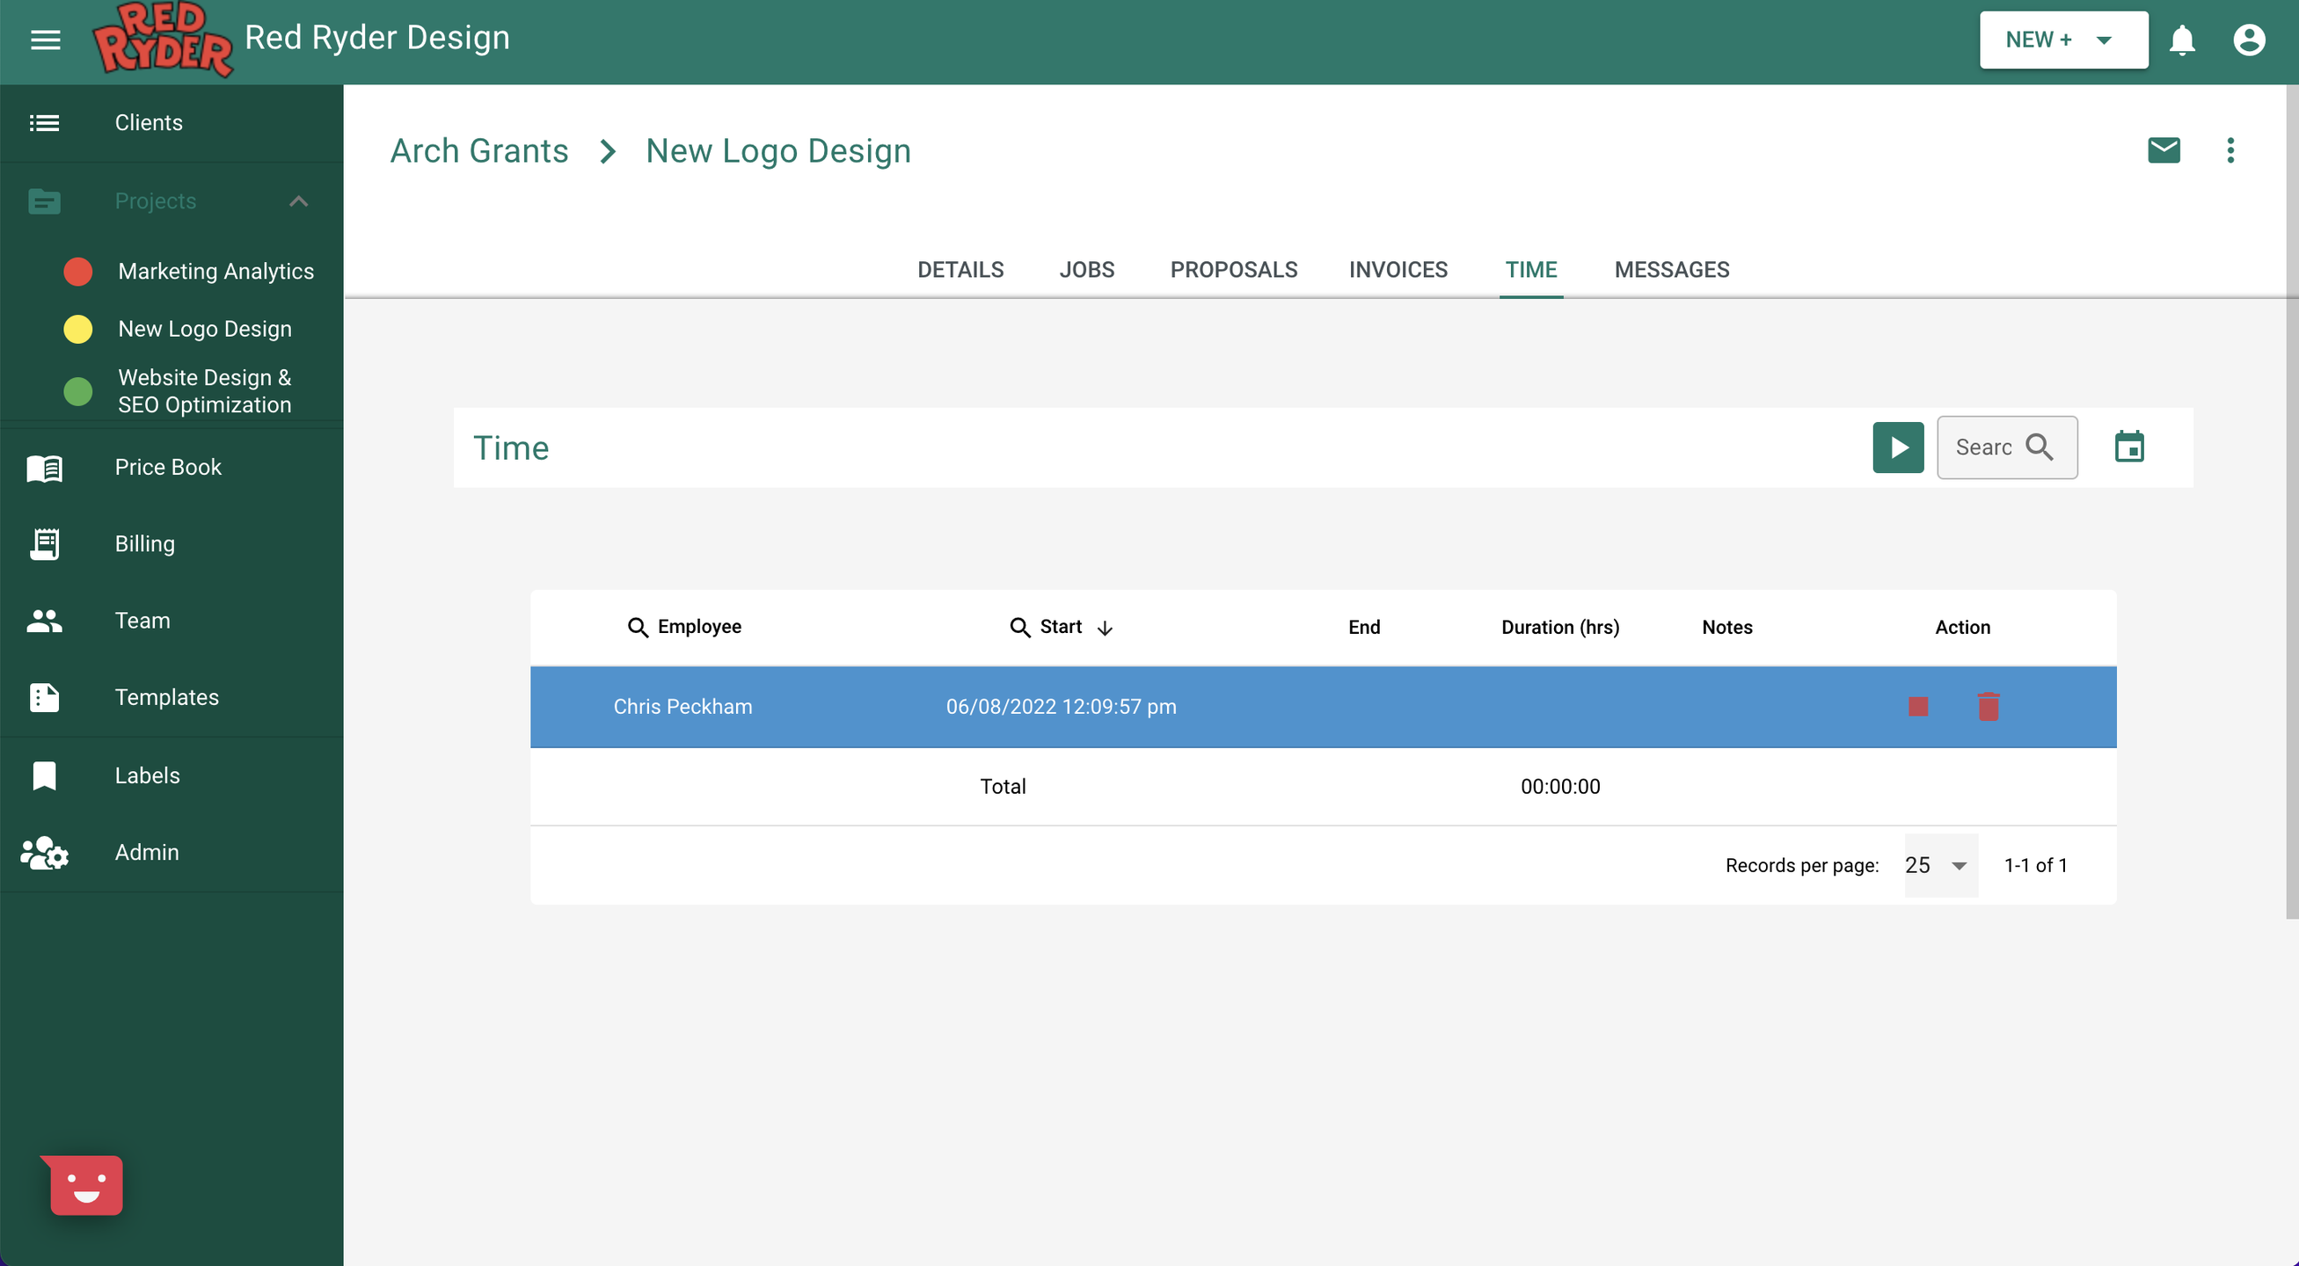2299x1266 pixels.
Task: Delete Chris Peckham's time entry
Action: coord(1988,707)
